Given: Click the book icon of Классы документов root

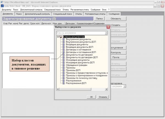Looking at the screenshot, I should [61, 36].
